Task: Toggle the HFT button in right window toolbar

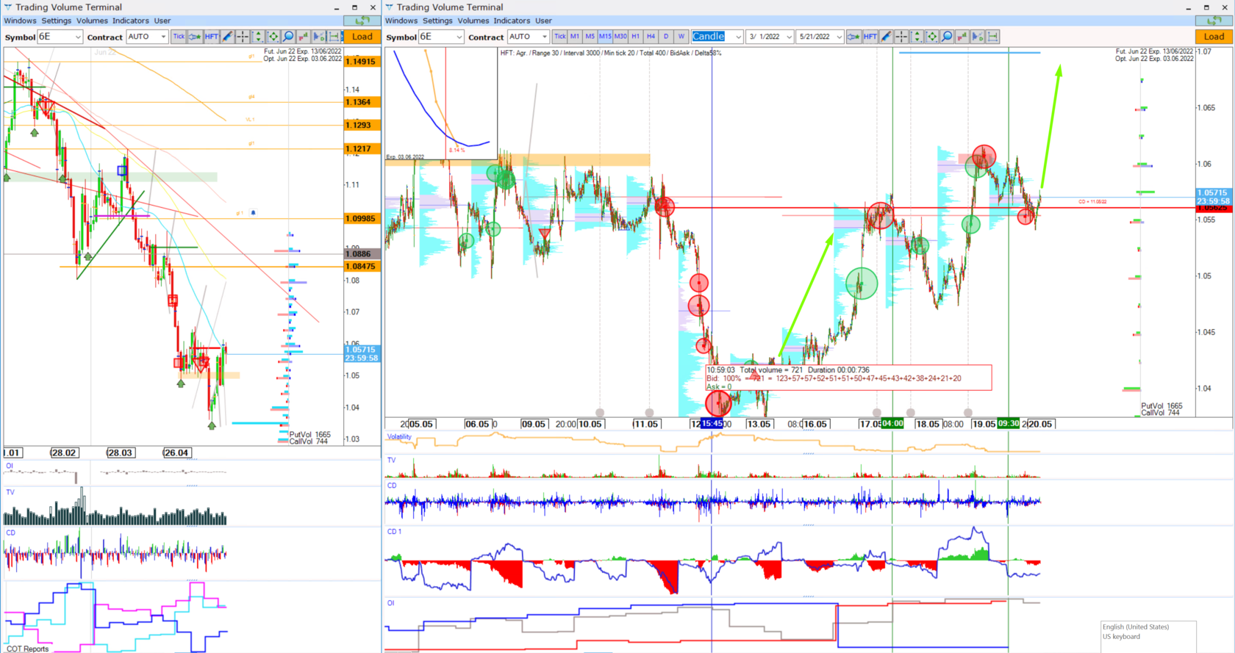Action: 870,36
